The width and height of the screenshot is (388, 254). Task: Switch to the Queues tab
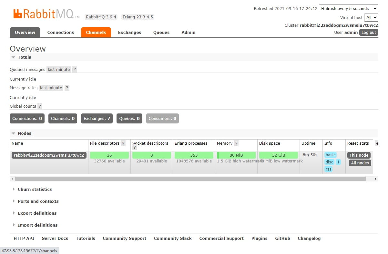tap(161, 33)
